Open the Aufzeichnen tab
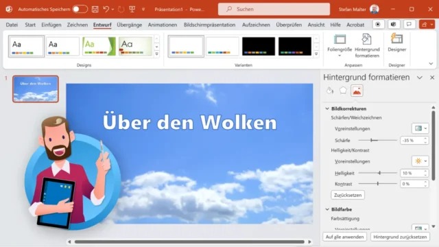The height and width of the screenshot is (247, 439). click(256, 25)
